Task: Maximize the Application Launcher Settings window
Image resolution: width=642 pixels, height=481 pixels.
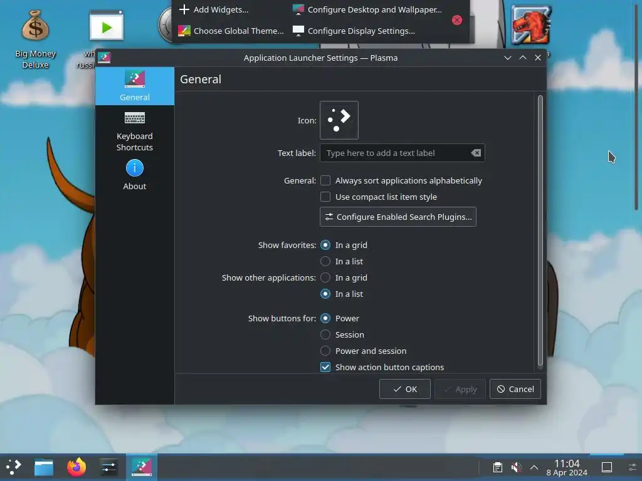Action: point(523,58)
